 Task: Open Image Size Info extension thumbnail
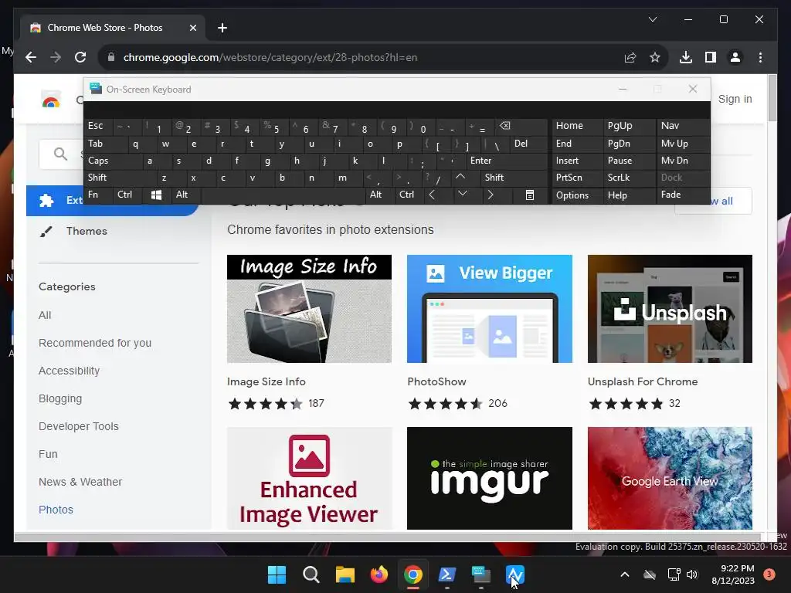(x=309, y=309)
